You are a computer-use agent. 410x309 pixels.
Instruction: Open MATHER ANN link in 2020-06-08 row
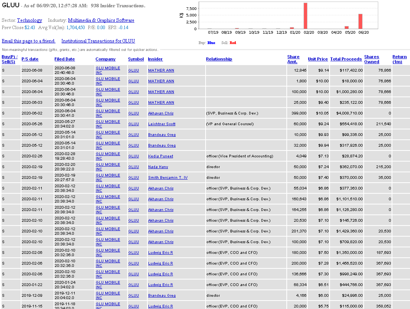tap(161, 70)
